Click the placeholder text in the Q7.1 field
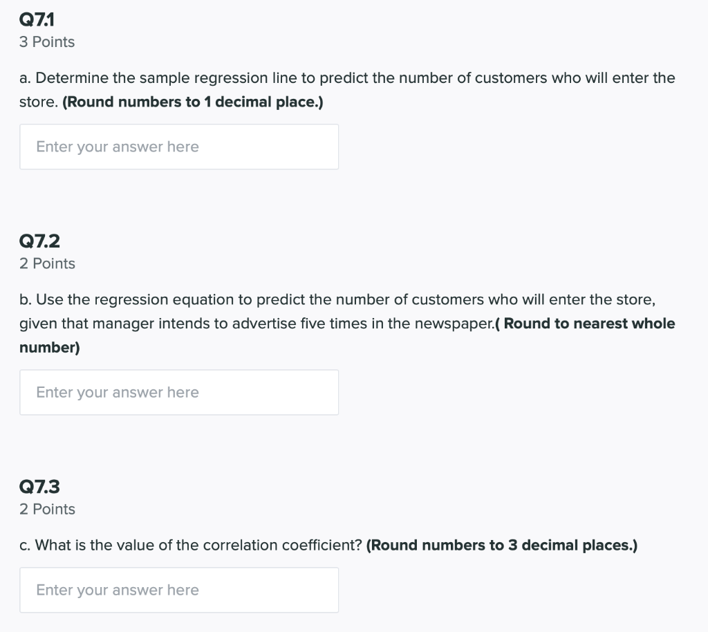The image size is (708, 632). pyautogui.click(x=118, y=147)
